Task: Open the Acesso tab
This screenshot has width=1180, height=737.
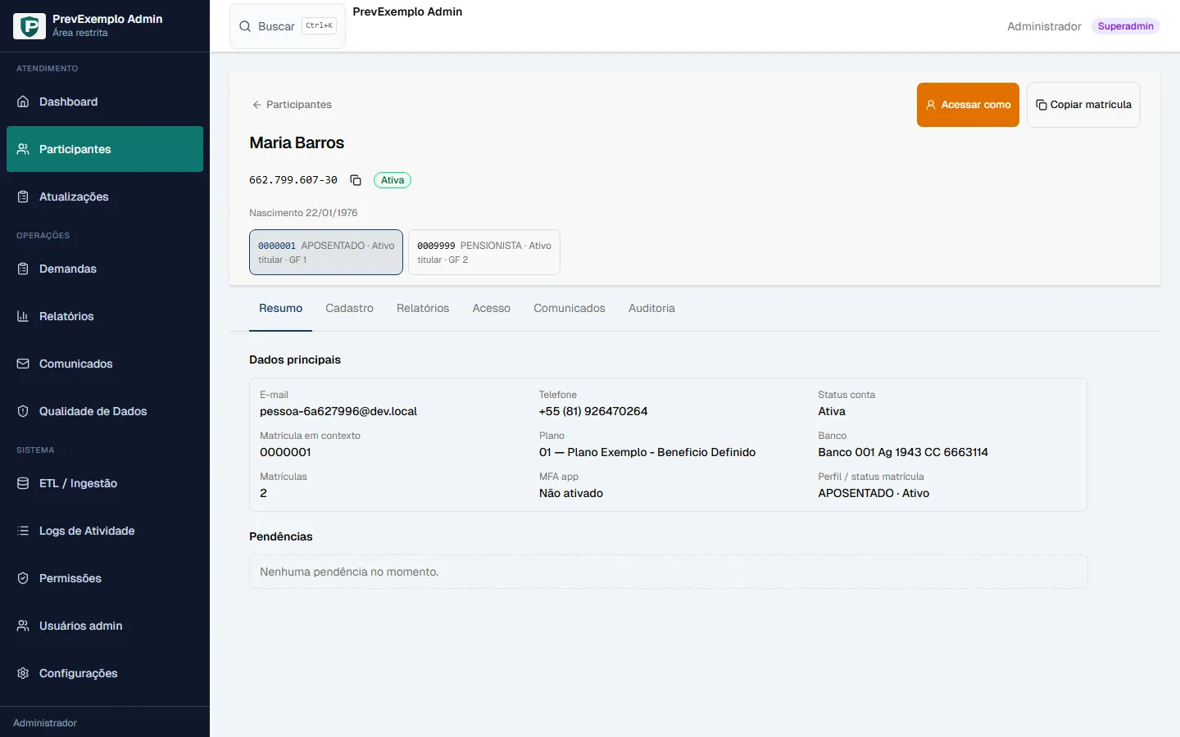Action: point(492,309)
